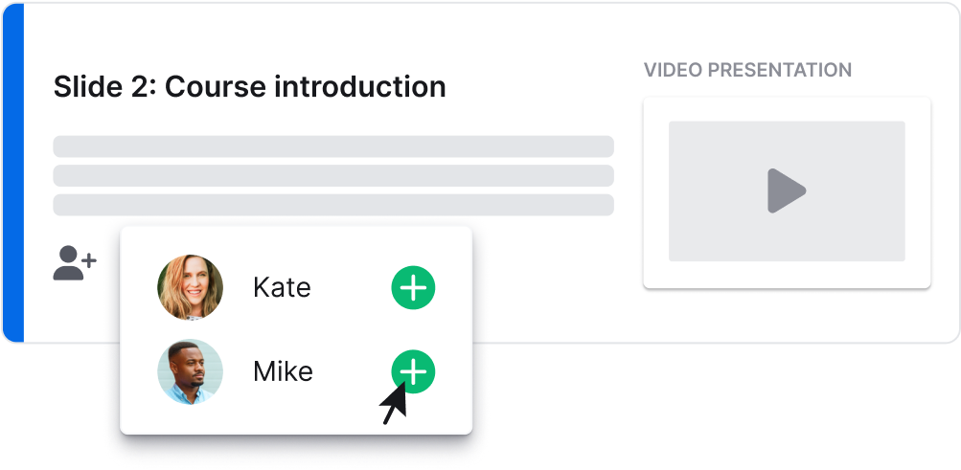Click Mike's profile photo
The width and height of the screenshot is (961, 470).
[x=190, y=371]
